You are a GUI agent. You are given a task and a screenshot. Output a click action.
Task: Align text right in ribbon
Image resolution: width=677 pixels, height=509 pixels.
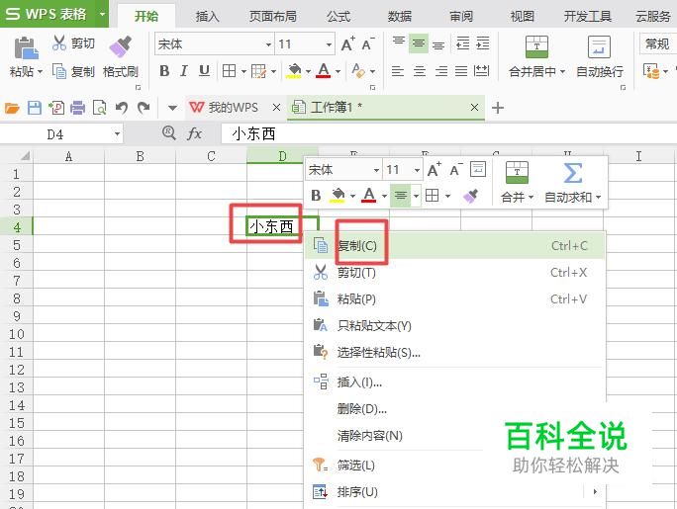440,71
